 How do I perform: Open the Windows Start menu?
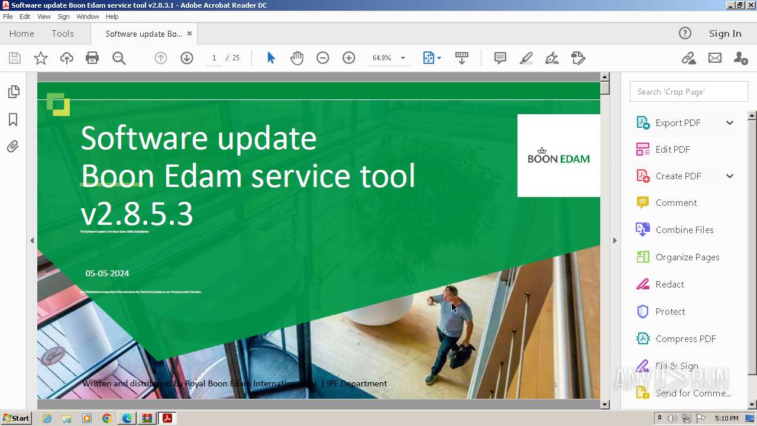pyautogui.click(x=16, y=418)
